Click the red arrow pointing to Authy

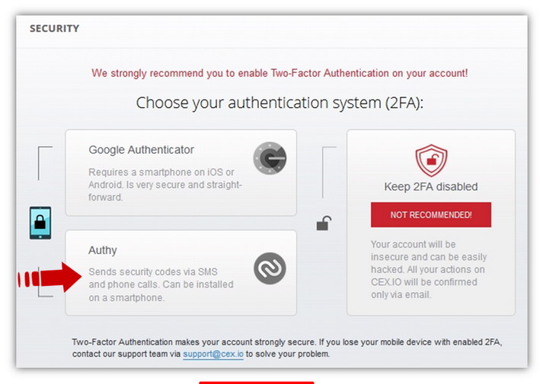(52, 277)
